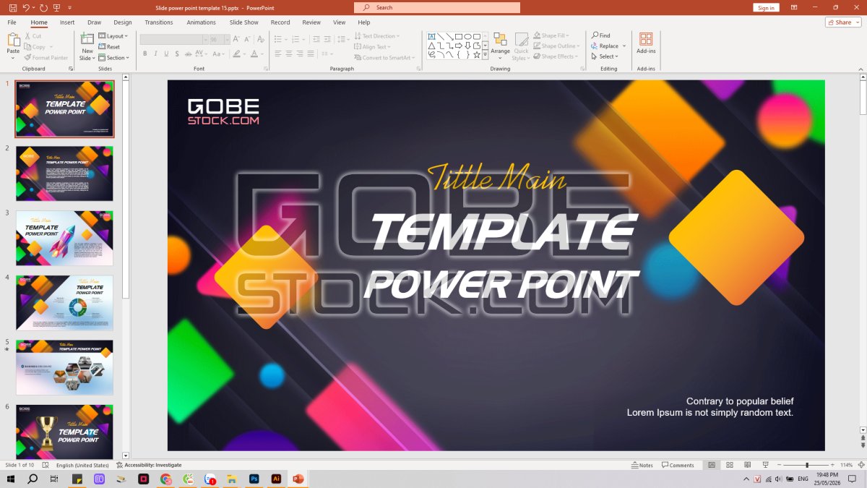
Task: Click the Find magnifier button
Action: [x=600, y=35]
